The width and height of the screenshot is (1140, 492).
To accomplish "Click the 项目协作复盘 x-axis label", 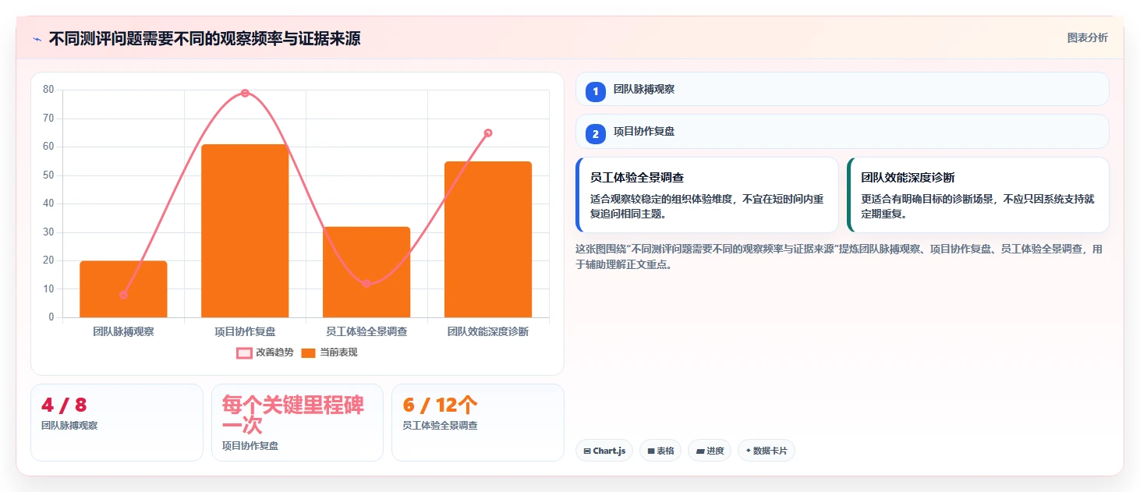I will tap(245, 331).
